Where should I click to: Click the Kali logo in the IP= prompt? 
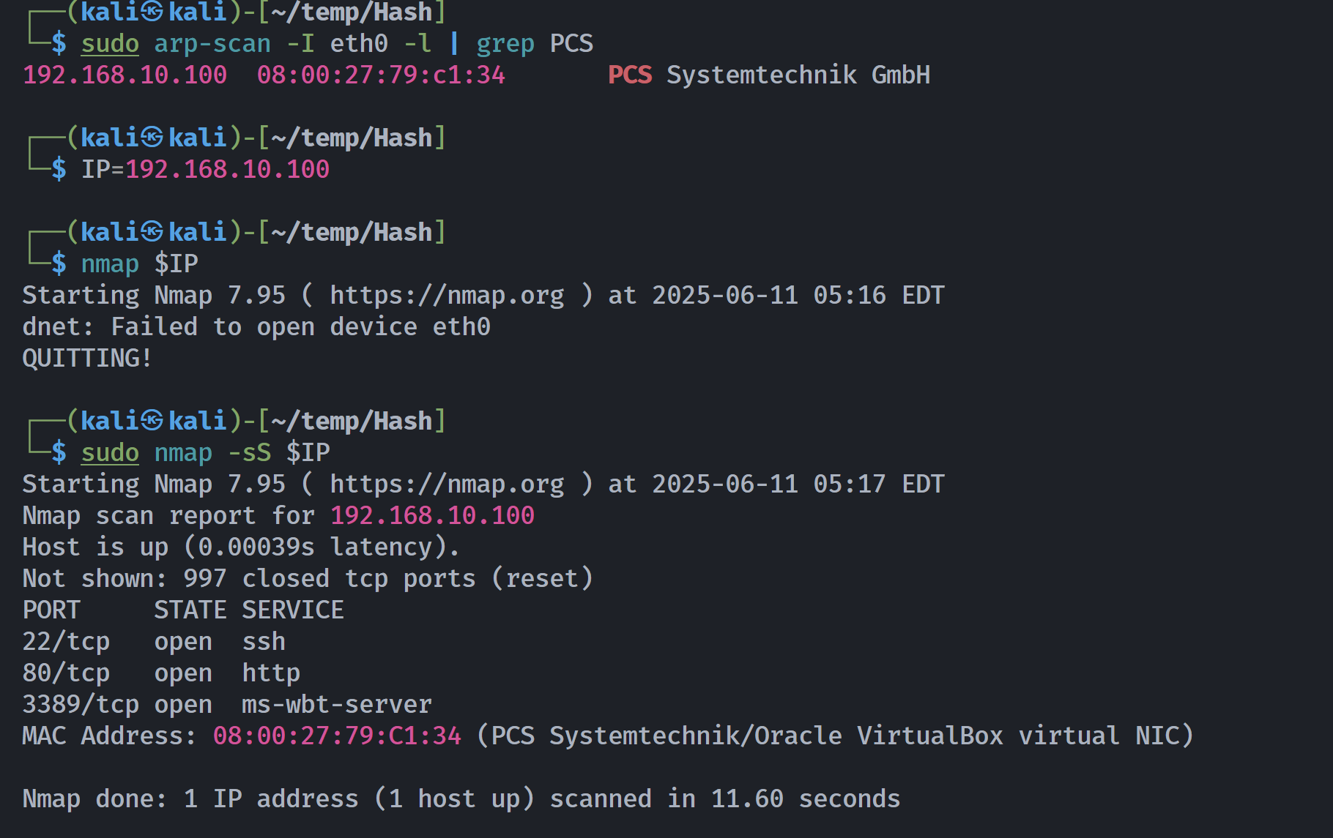tap(152, 137)
